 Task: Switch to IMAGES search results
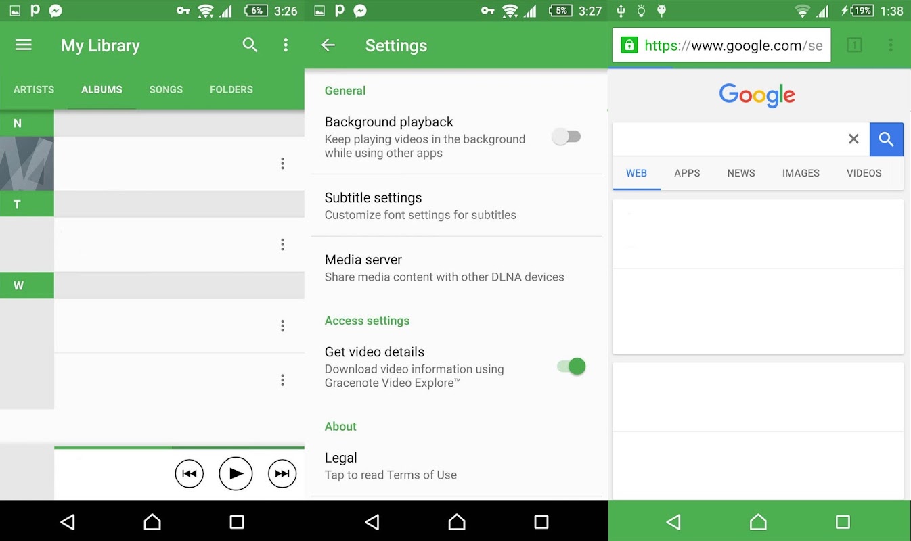point(801,173)
